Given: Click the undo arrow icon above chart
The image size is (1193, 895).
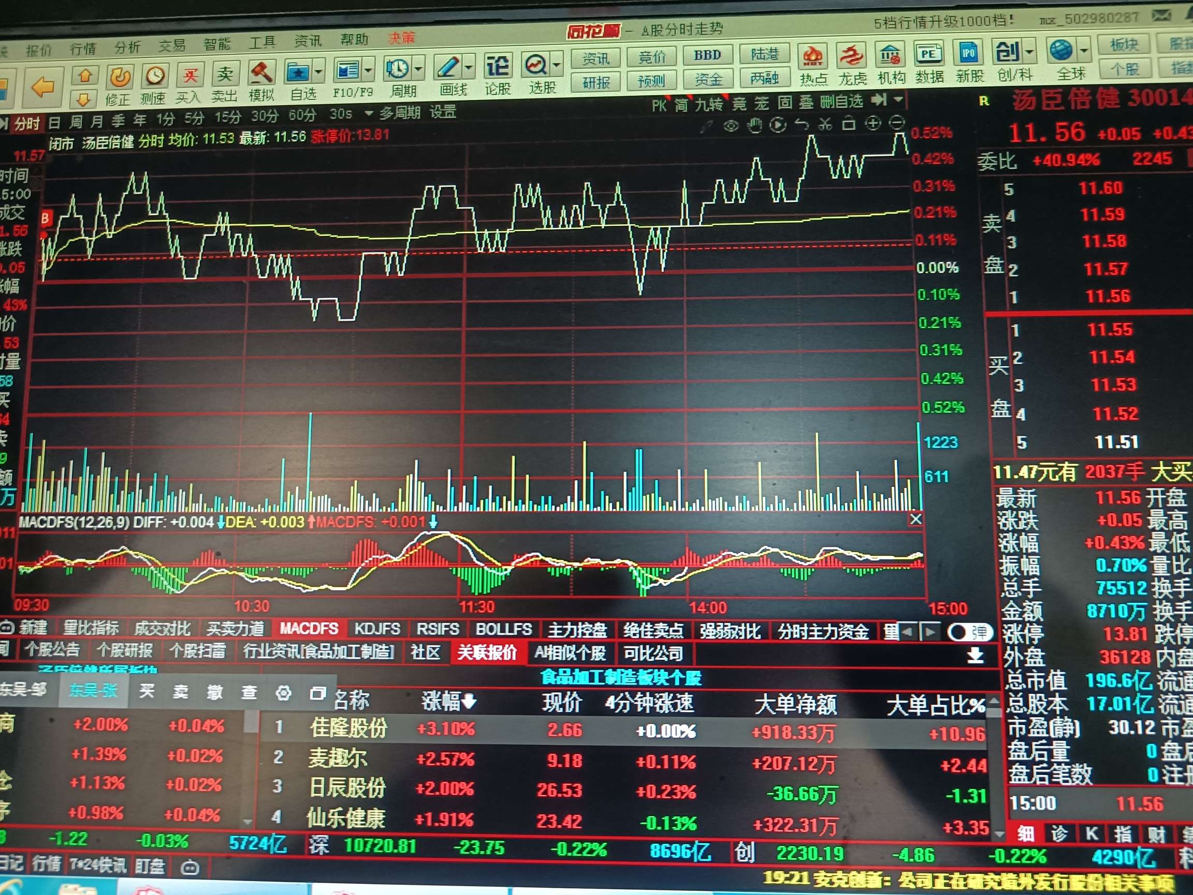Looking at the screenshot, I should (802, 125).
